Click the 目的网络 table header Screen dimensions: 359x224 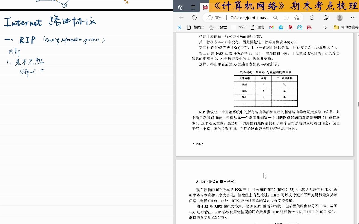click(245, 78)
